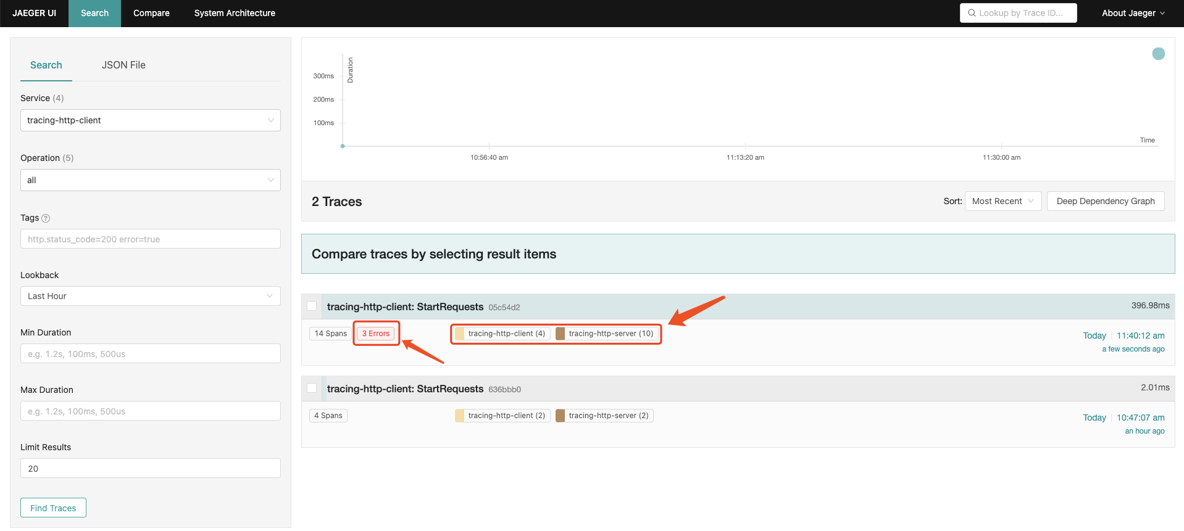
Task: Click the tracing-http-server (10) service tag
Action: [x=604, y=334]
